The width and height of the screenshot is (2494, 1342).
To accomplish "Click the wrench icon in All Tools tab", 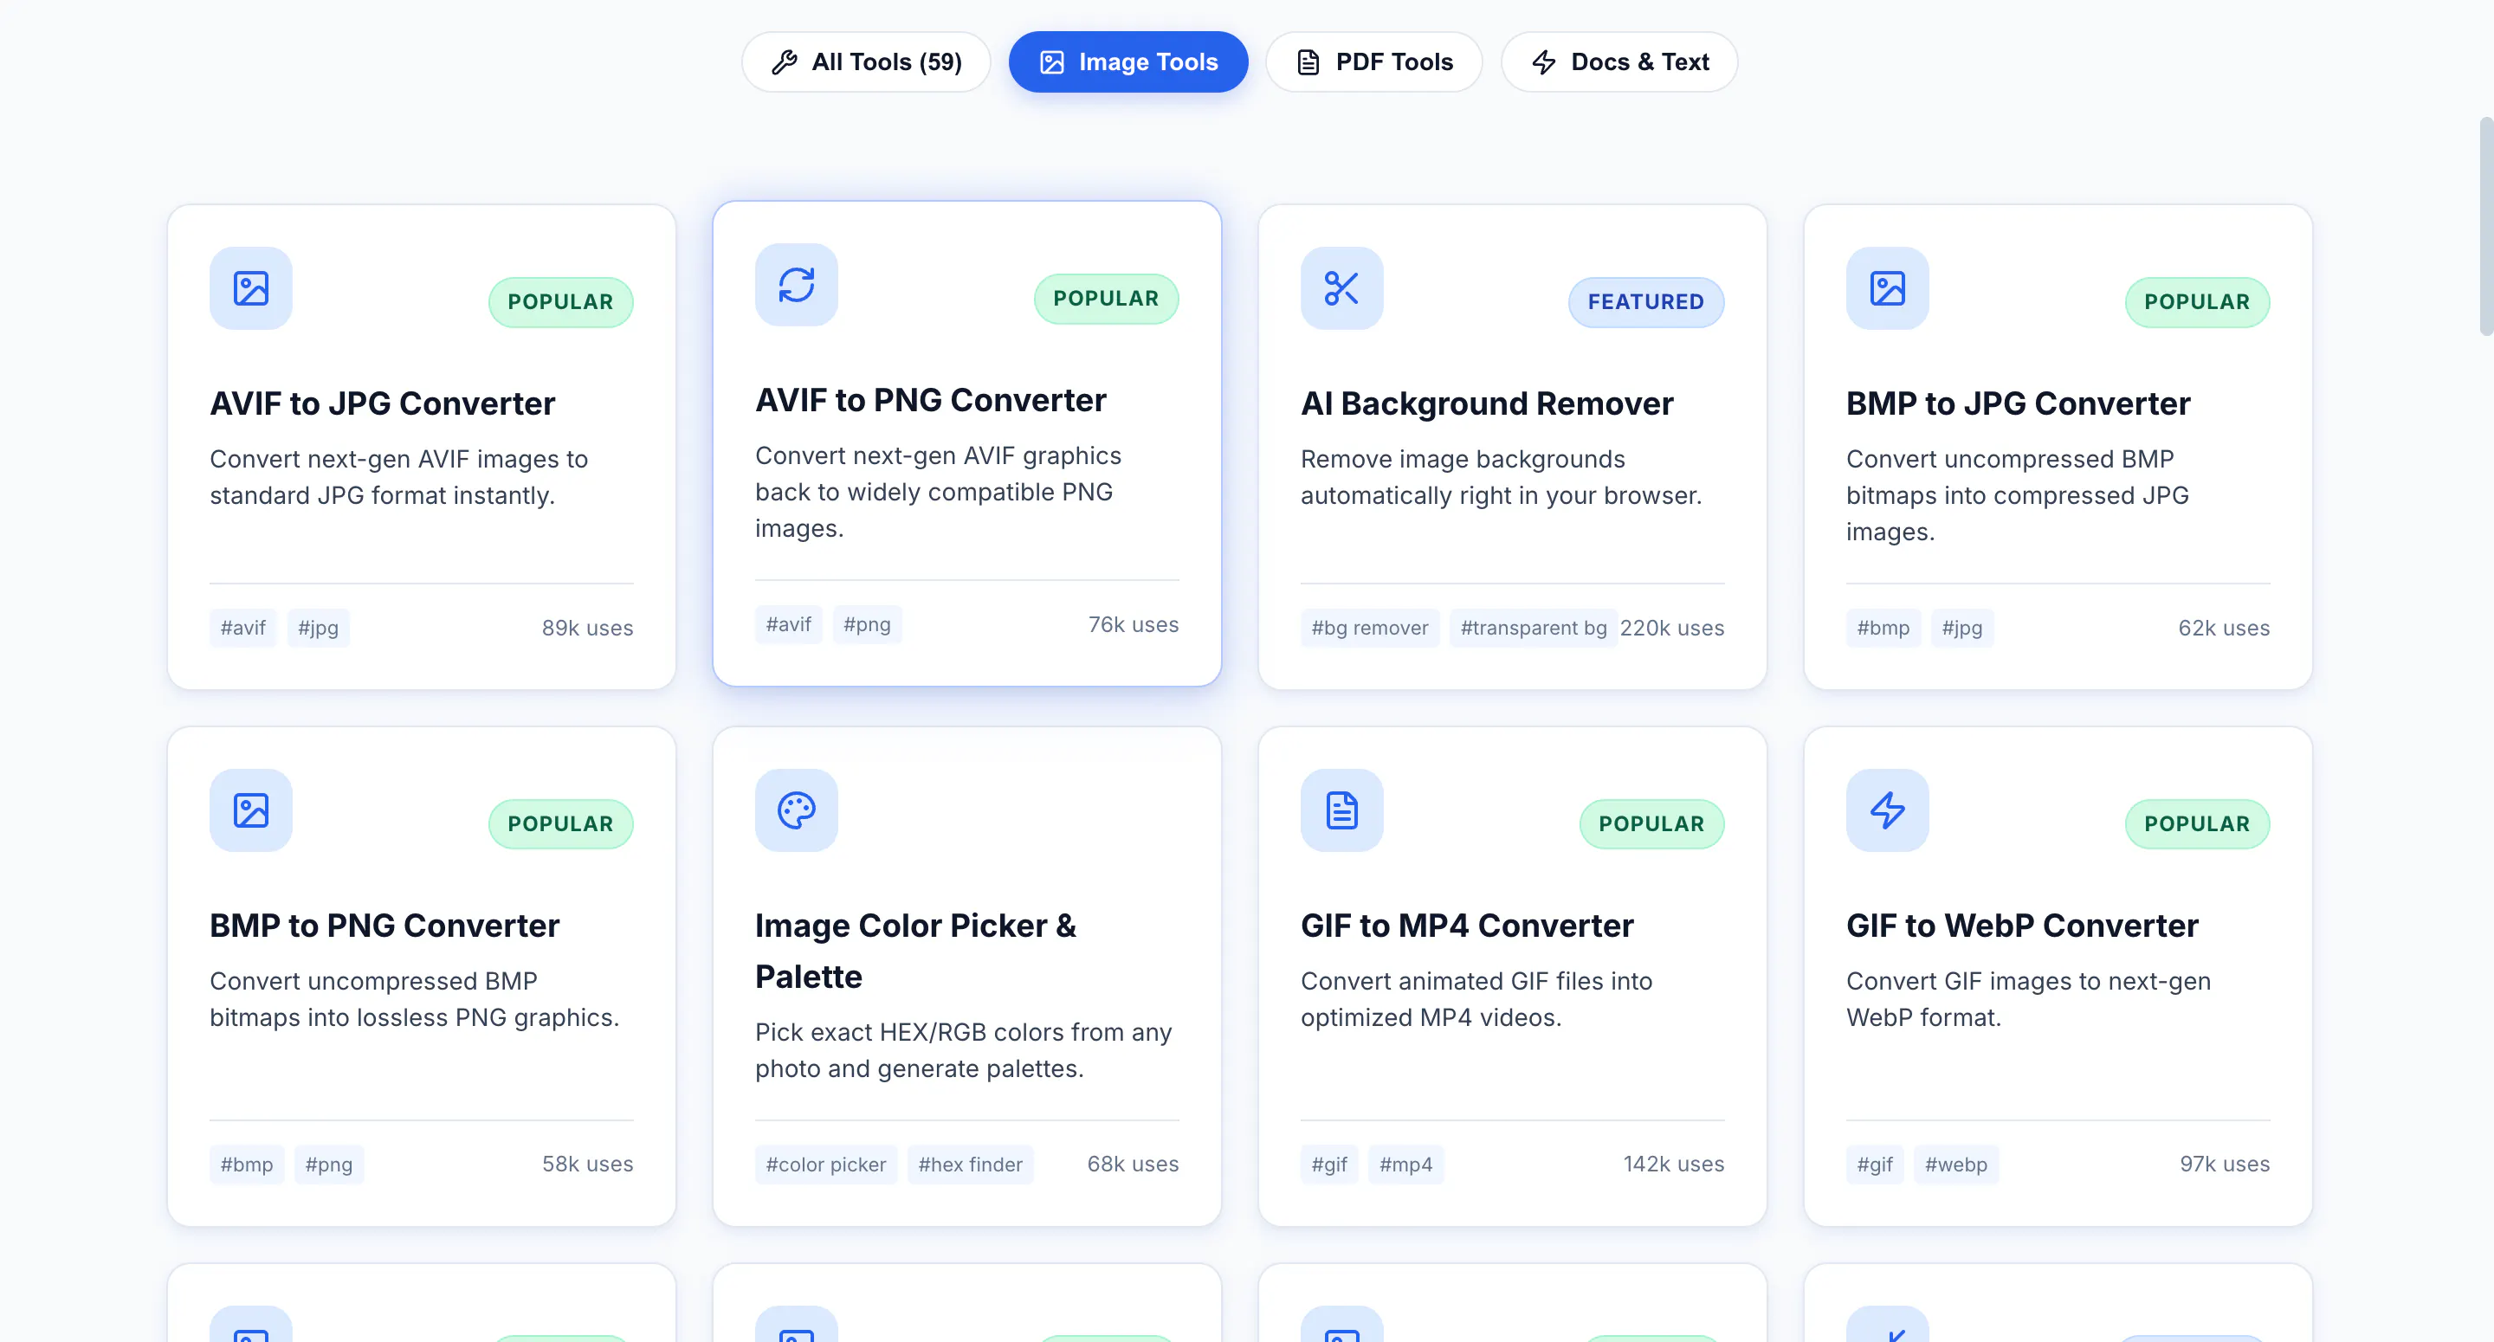I will (x=785, y=63).
